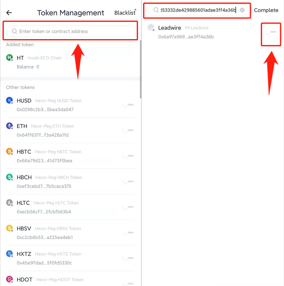This screenshot has width=284, height=286.
Task: Click the HXTZ address 0x45e97dad...5f0fd5330c
Action: [44, 263]
